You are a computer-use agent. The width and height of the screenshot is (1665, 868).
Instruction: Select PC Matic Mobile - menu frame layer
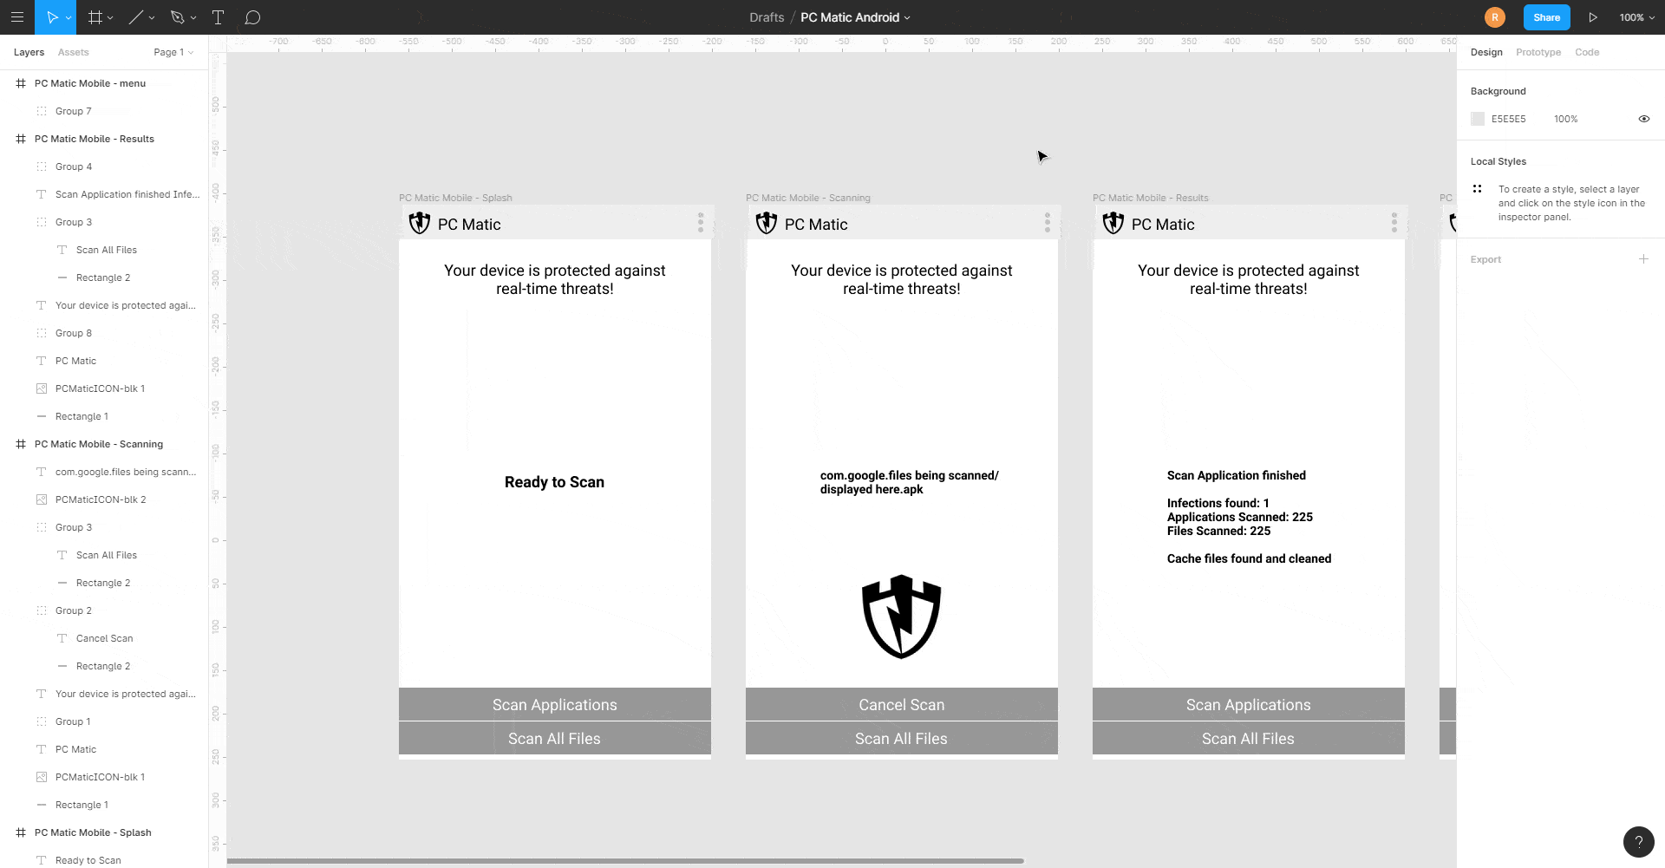(104, 83)
